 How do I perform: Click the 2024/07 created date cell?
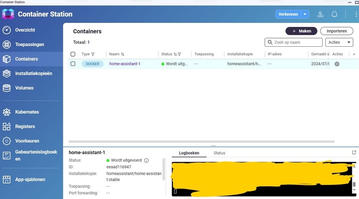(320, 64)
